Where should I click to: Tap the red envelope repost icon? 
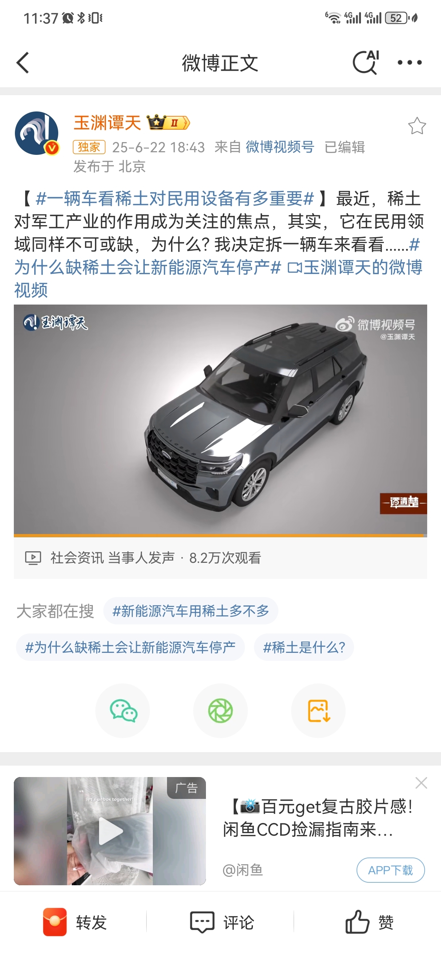tap(55, 922)
